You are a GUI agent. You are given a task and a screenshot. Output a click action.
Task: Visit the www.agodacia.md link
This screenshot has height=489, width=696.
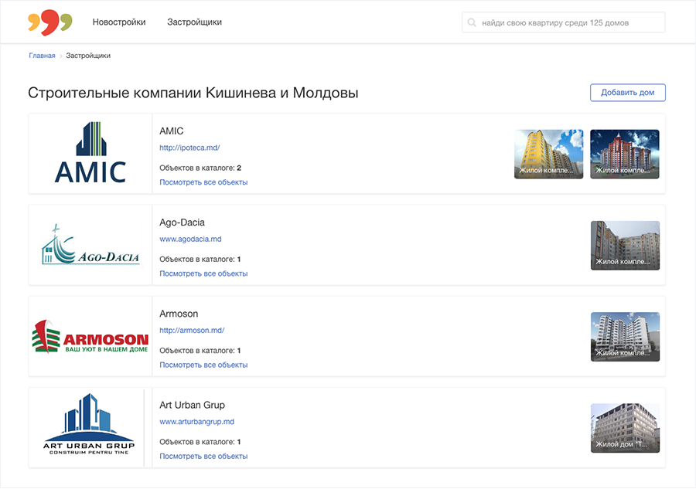190,239
